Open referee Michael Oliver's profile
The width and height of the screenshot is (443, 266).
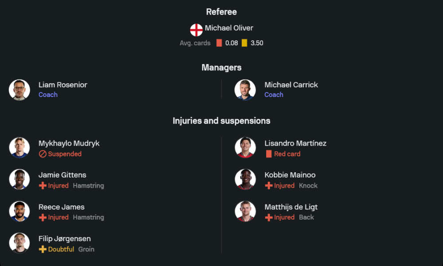229,28
